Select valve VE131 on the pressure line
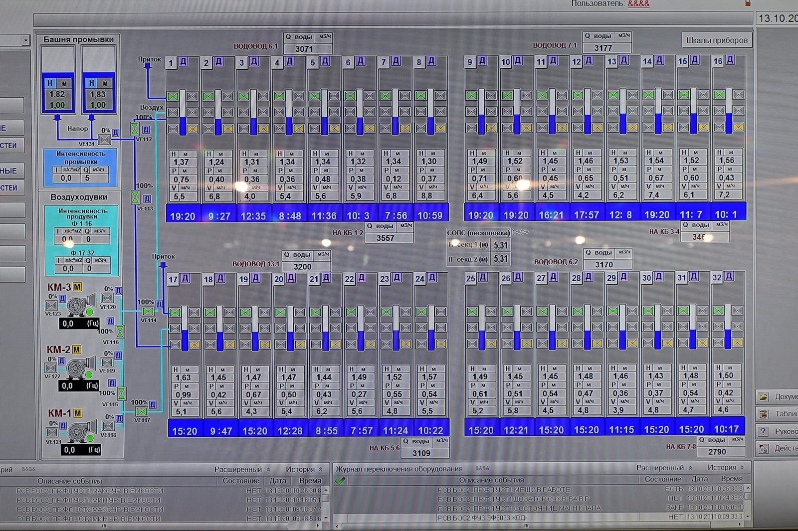This screenshot has height=531, width=798. coord(105,140)
